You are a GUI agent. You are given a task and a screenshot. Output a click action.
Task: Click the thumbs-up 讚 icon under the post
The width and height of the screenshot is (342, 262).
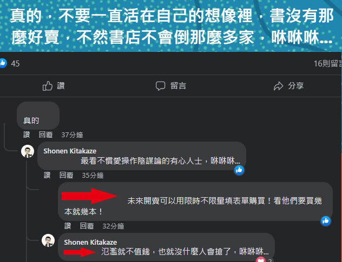(48, 86)
